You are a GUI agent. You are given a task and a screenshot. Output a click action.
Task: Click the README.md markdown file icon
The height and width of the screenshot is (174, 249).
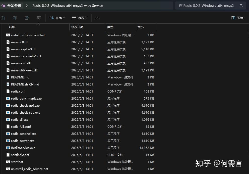(8, 77)
